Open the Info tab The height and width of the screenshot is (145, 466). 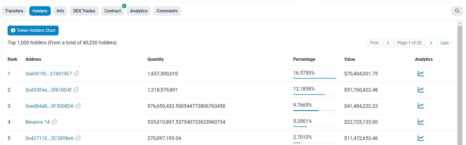[x=60, y=11]
